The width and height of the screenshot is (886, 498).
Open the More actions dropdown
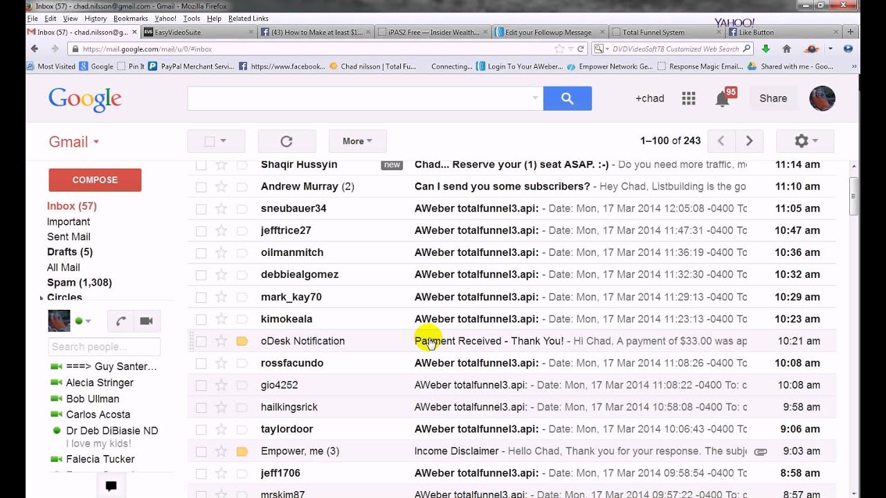(357, 141)
